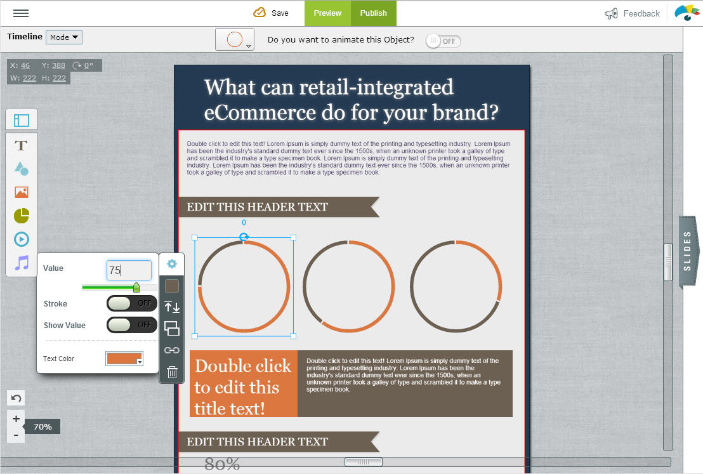Click the link chain icon
Image resolution: width=703 pixels, height=474 pixels.
172,350
